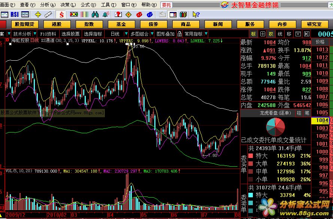333x219 pixels.
Task: Click the gray clipboard icon
Action: pos(163,15)
